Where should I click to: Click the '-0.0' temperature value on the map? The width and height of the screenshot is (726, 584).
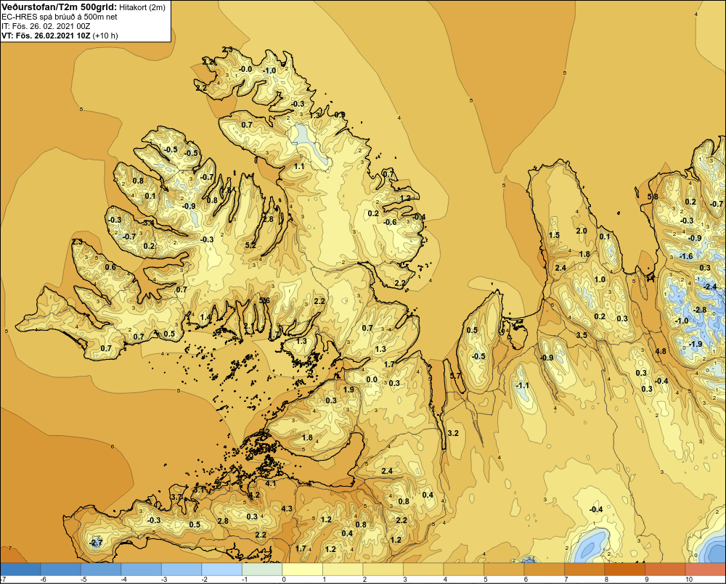point(245,70)
